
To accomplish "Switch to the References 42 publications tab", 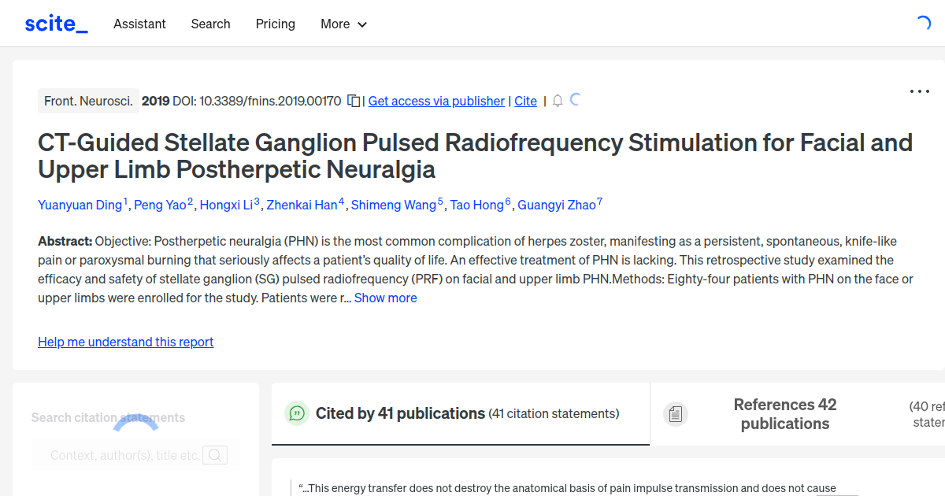I will [x=784, y=413].
